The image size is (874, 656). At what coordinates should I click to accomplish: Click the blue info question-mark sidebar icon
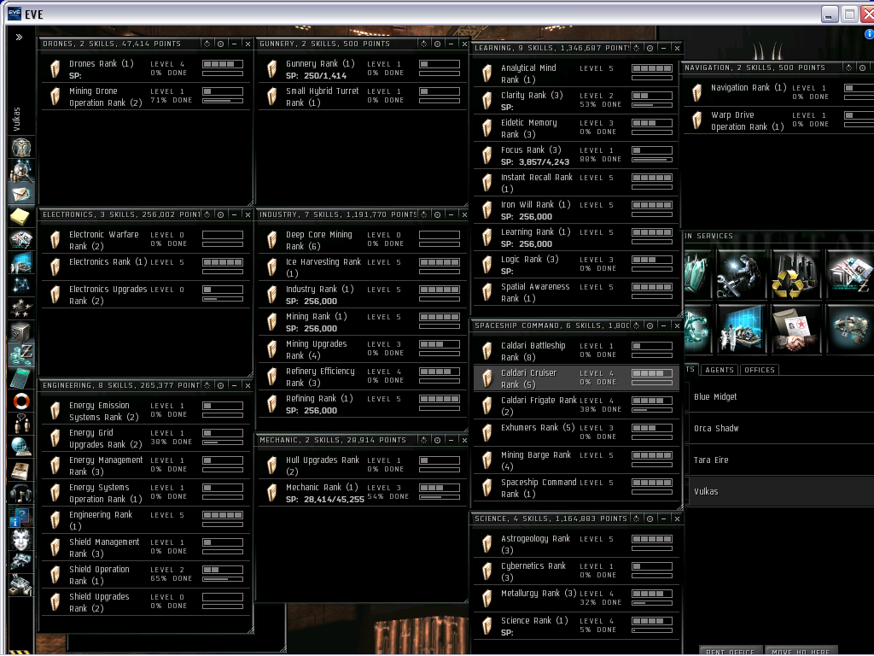[x=20, y=517]
